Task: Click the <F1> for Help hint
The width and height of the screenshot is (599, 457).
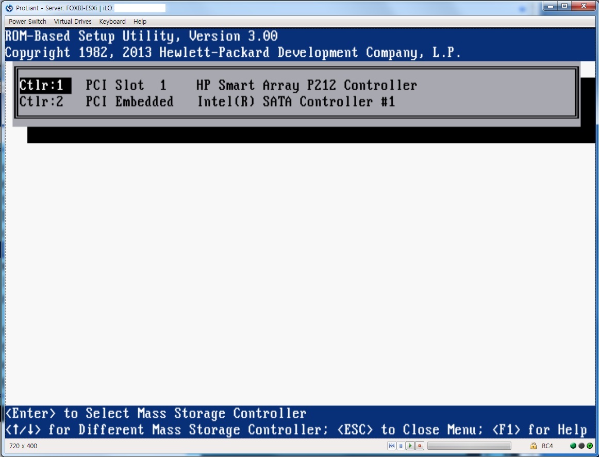Action: [539, 430]
